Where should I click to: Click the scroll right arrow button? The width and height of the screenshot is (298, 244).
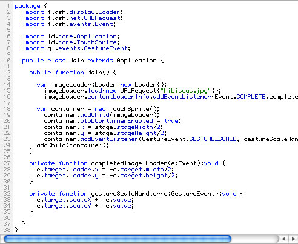click(x=293, y=239)
